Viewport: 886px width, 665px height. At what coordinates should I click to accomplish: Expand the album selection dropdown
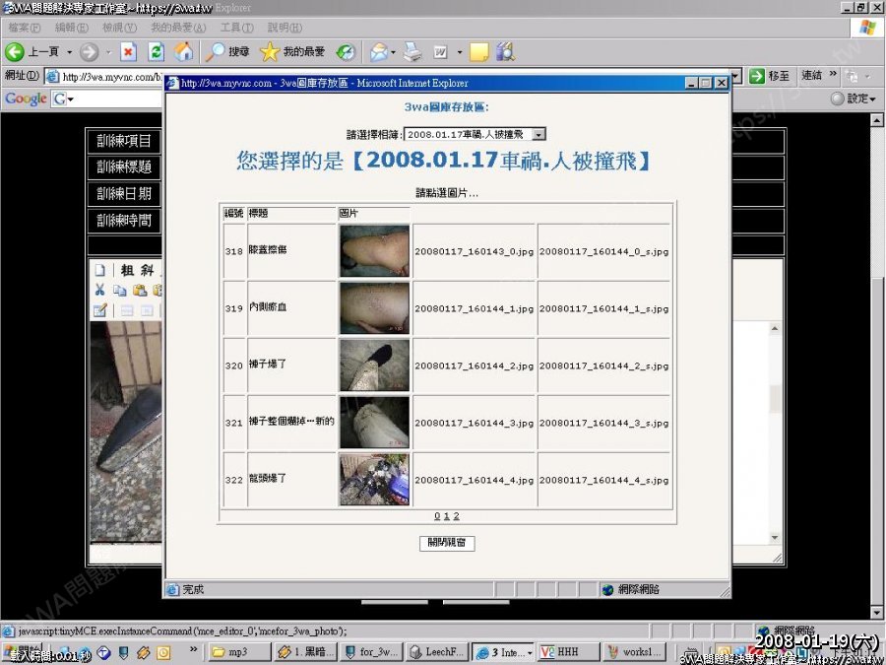pyautogui.click(x=538, y=134)
